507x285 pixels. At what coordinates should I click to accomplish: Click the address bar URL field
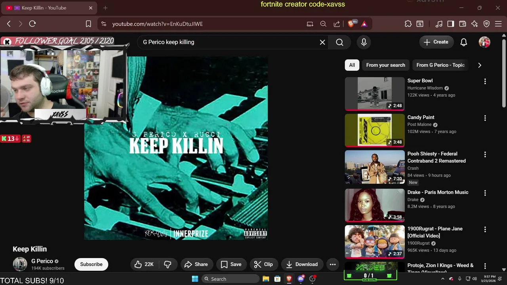point(206,24)
